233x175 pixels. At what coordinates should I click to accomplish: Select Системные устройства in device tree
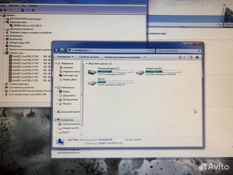click(x=21, y=87)
